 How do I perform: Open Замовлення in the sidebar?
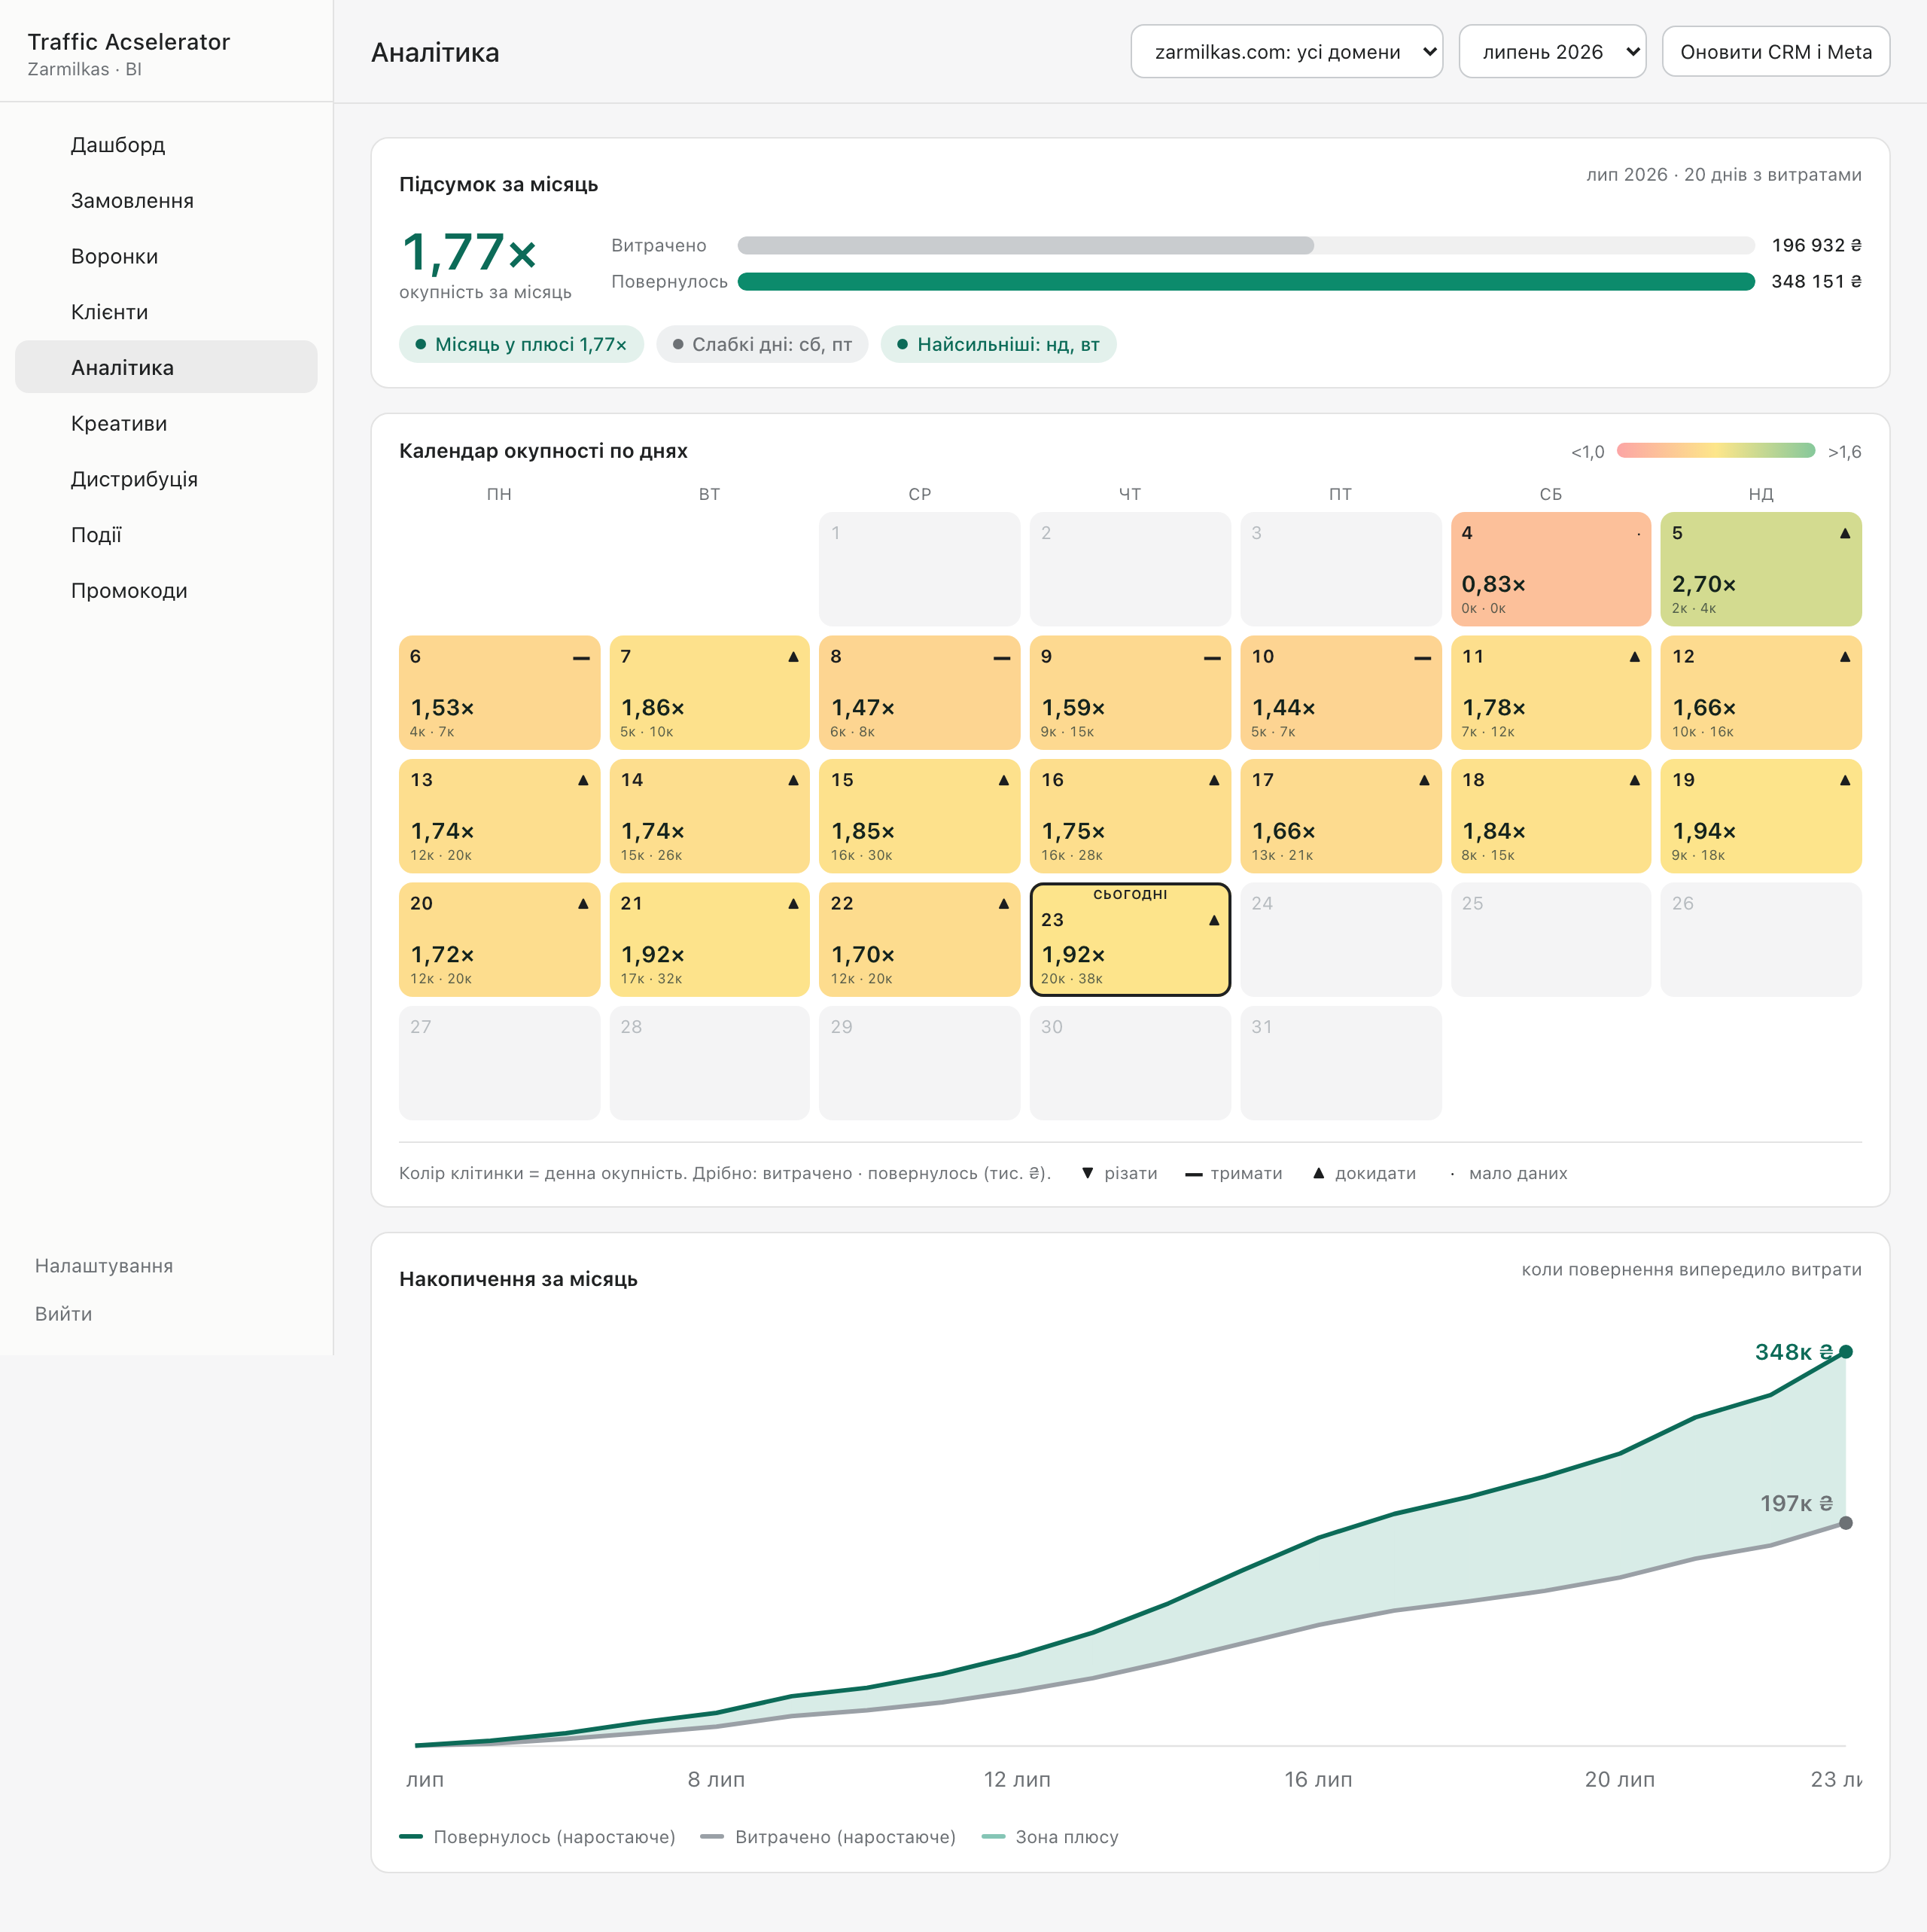[132, 201]
